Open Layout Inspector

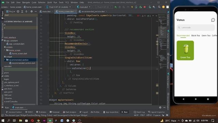pos(156,112)
